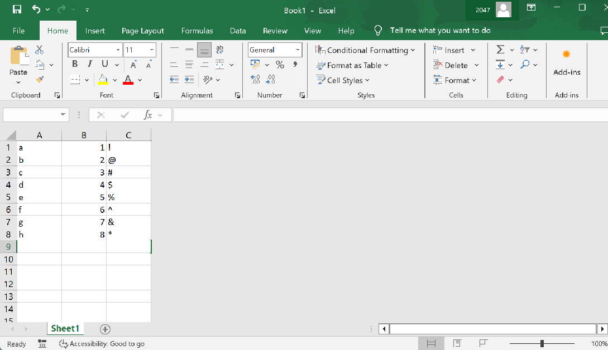
Task: Click the Increase Indent icon
Action: coord(189,80)
